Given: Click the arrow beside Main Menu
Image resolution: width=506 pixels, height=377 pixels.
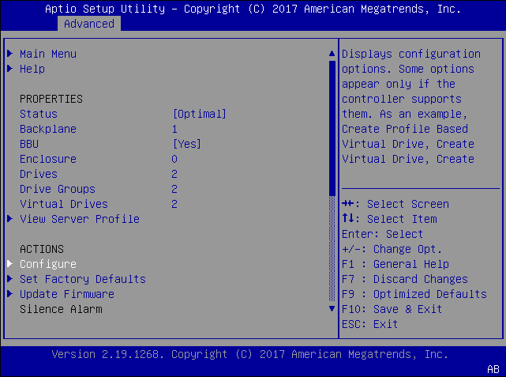Looking at the screenshot, I should click(10, 53).
